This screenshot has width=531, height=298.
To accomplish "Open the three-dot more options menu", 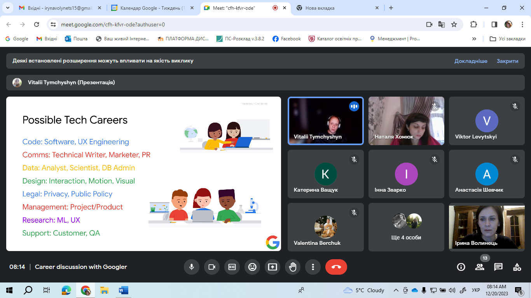I will 313,267.
